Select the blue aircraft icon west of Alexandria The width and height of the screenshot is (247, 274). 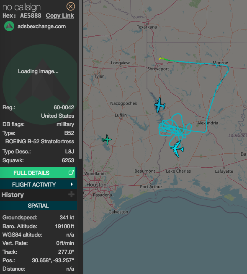click(160, 105)
